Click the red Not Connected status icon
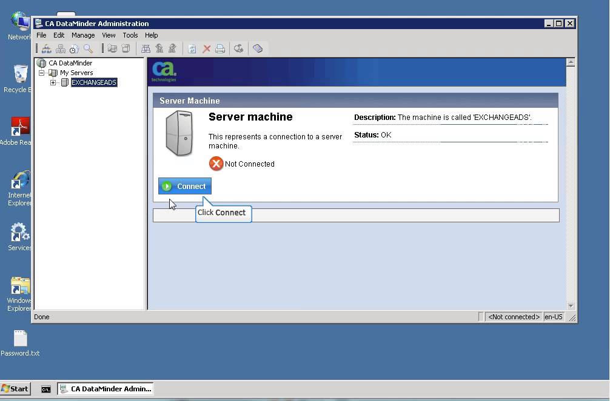This screenshot has height=401, width=610. pos(216,164)
